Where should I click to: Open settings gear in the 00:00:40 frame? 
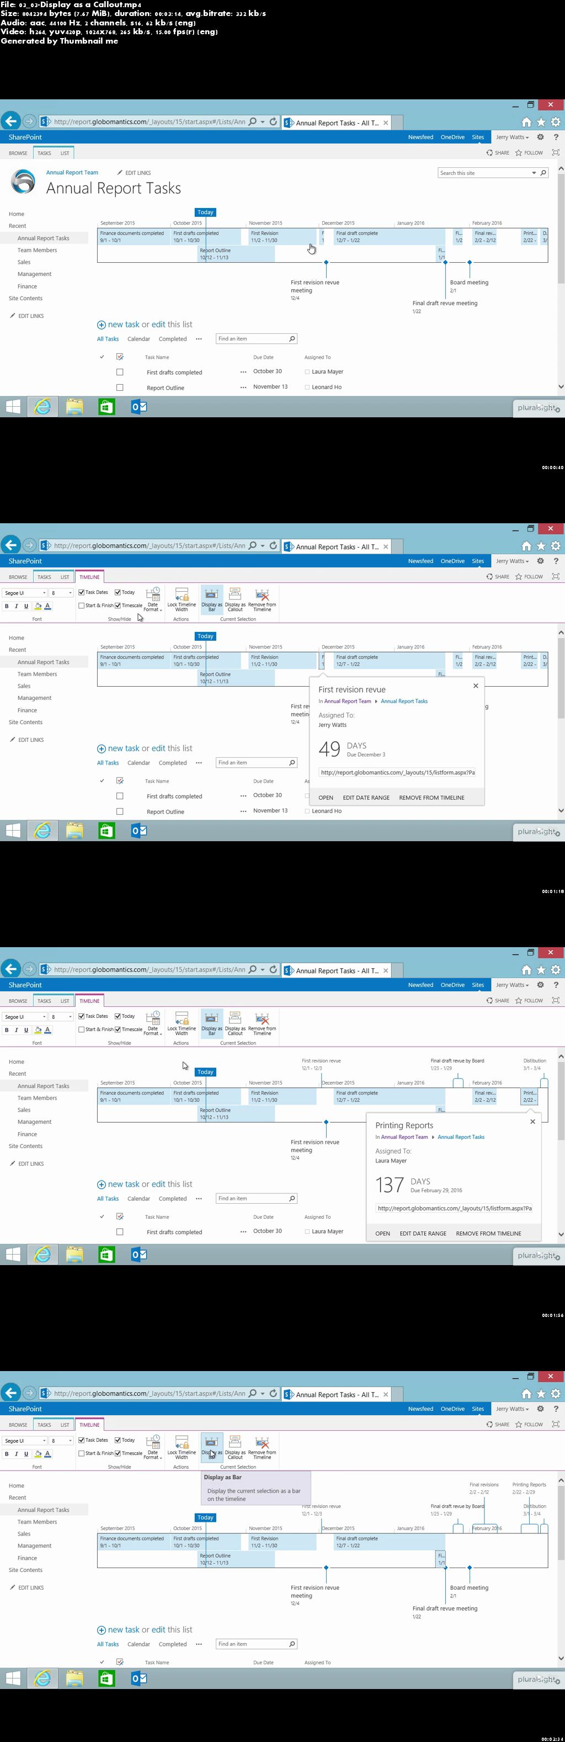(x=540, y=137)
